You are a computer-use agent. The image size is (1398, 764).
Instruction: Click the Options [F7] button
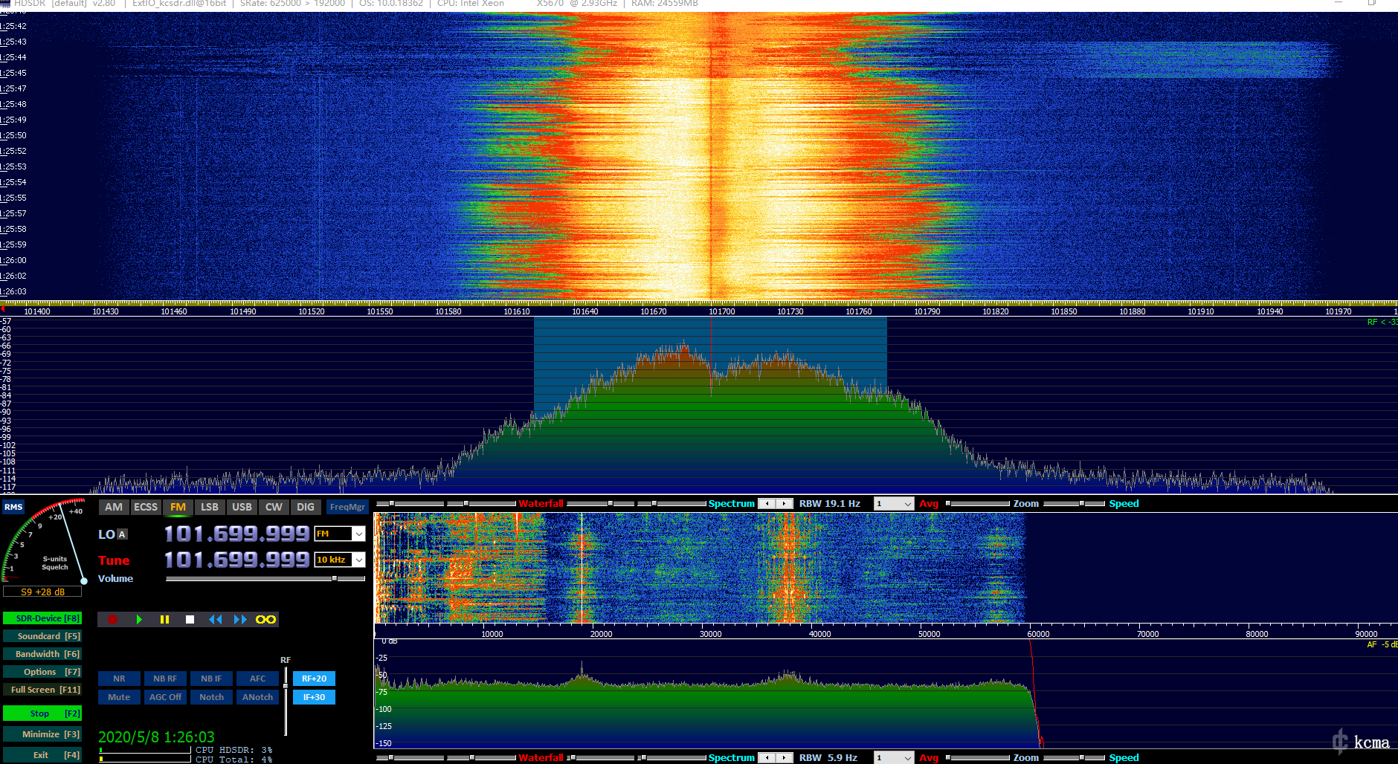42,671
